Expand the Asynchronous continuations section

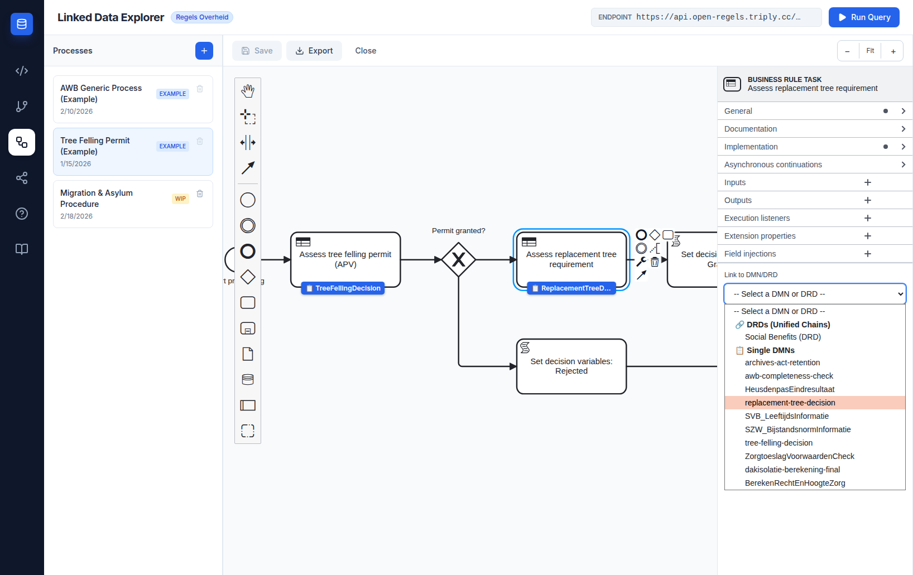click(814, 165)
